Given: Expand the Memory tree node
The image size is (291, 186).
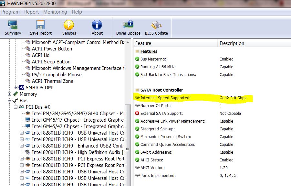Looking at the screenshot, I should 9,94.
